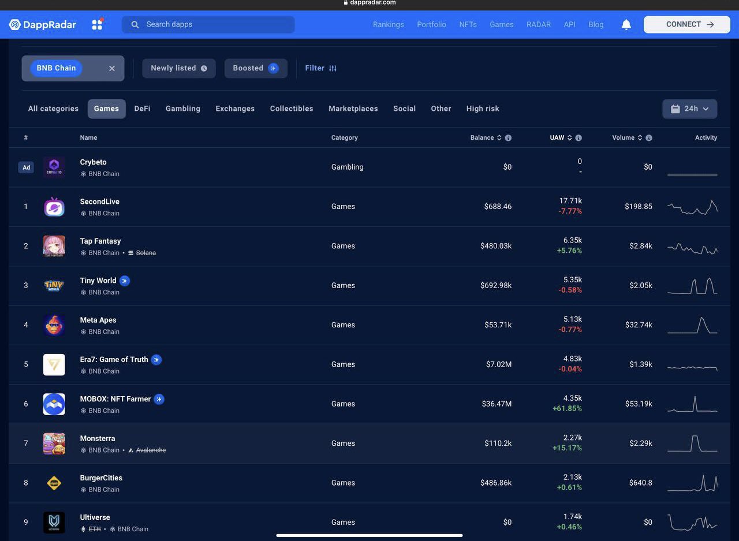Switch to the Marketplaces category
739x541 pixels.
pyautogui.click(x=353, y=109)
